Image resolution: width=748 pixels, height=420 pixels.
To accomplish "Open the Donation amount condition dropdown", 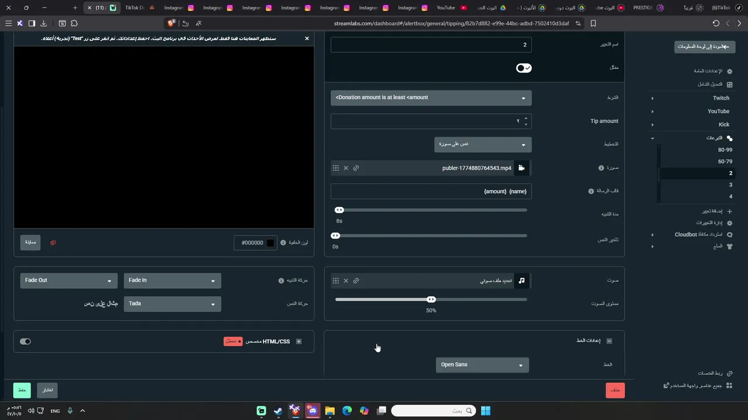I will pyautogui.click(x=431, y=98).
